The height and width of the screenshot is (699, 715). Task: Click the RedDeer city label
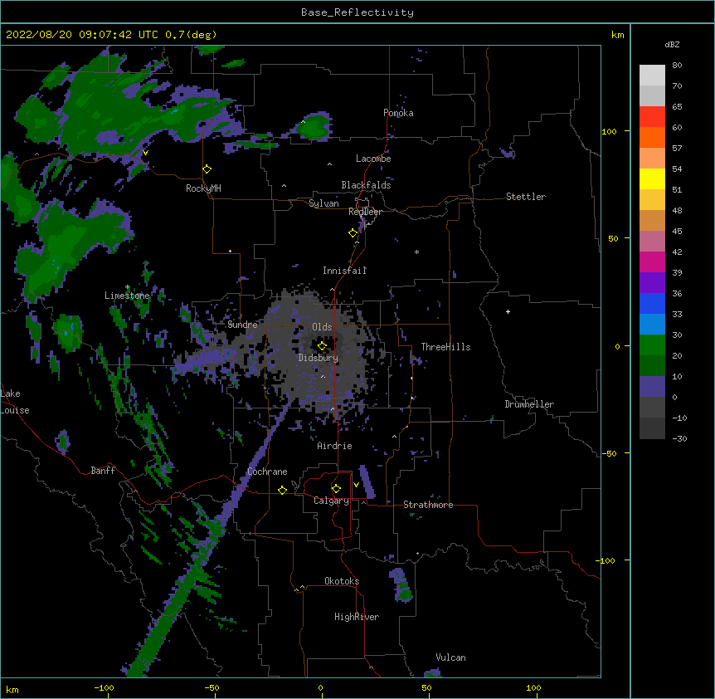pyautogui.click(x=365, y=212)
